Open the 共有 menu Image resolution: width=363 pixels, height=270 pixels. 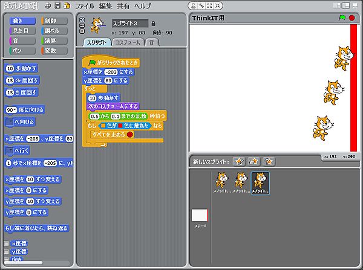point(123,6)
